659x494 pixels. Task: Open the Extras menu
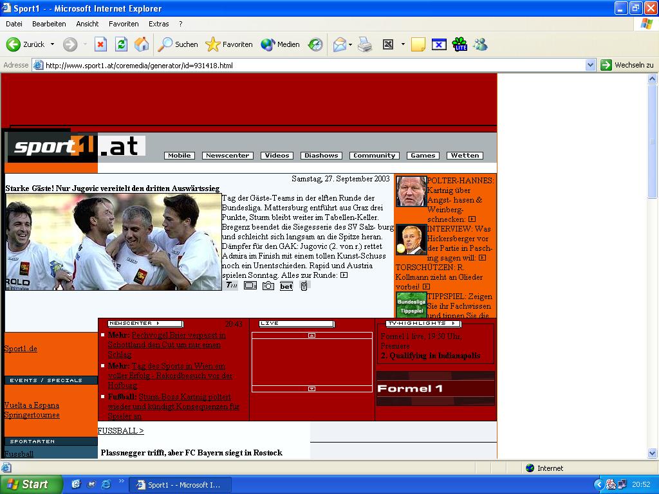coord(159,24)
